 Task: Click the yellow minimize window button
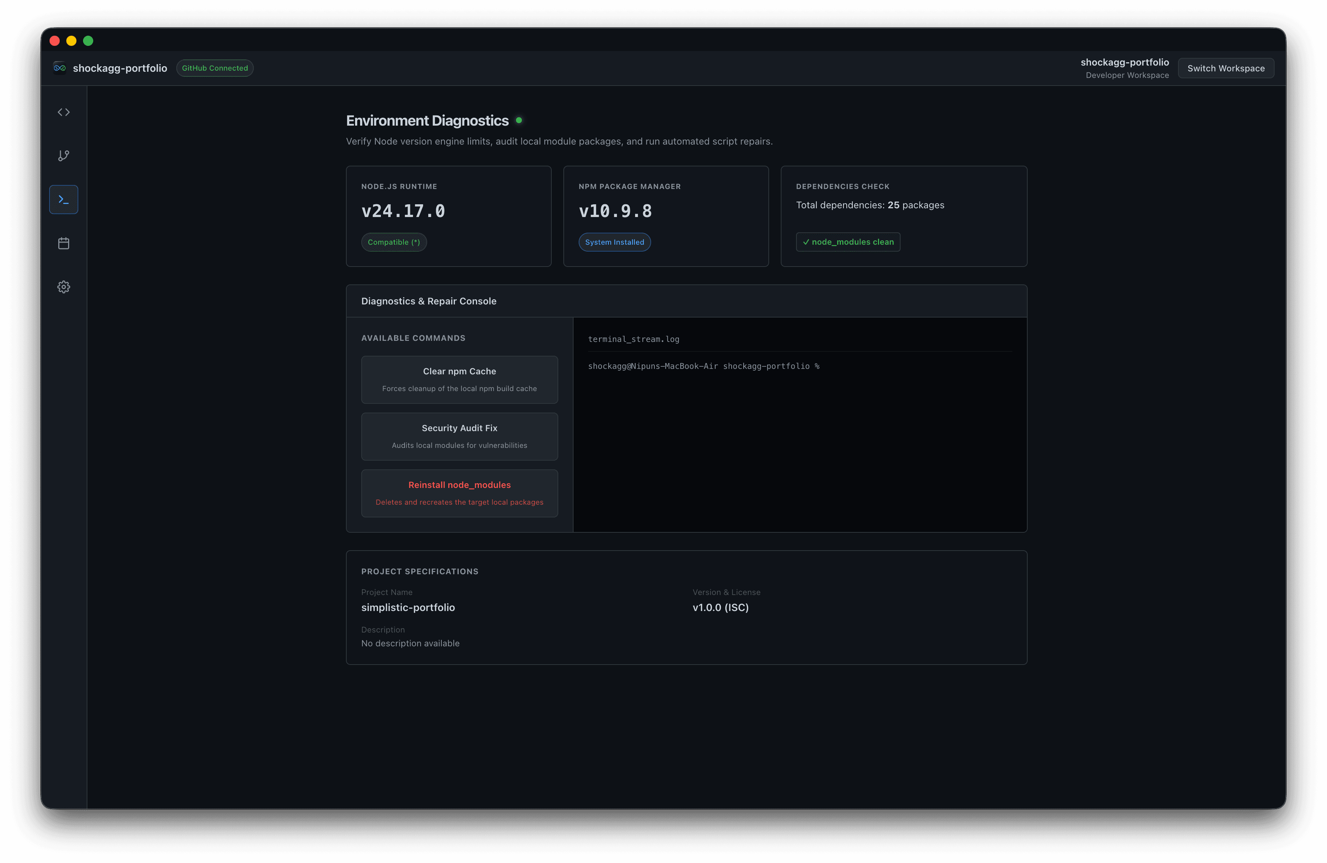(71, 41)
